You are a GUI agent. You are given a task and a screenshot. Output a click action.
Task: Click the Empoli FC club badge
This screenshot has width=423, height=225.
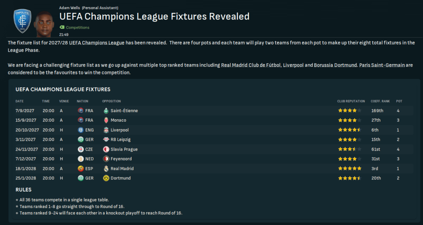22,21
